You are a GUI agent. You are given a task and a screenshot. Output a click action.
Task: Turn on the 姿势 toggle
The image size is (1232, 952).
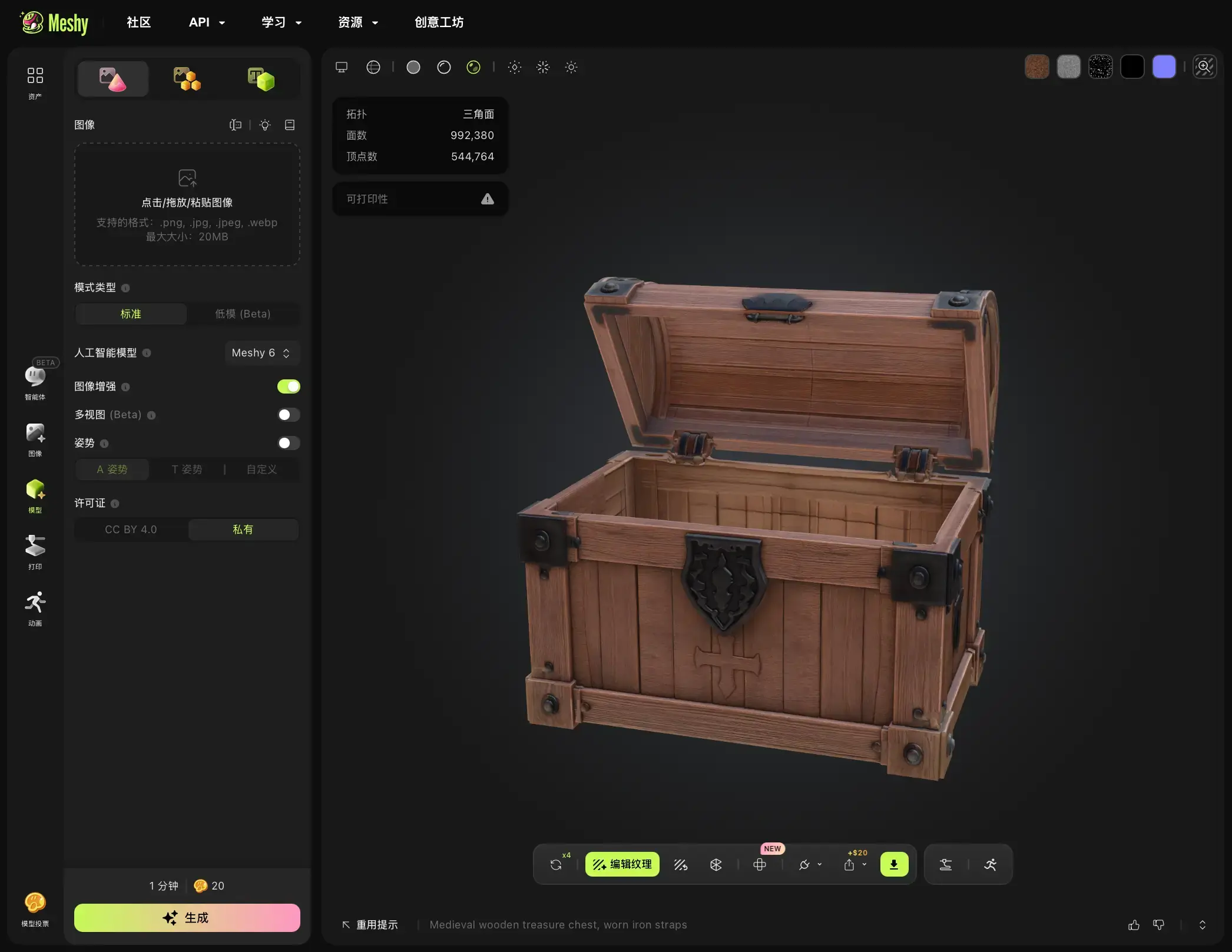289,443
